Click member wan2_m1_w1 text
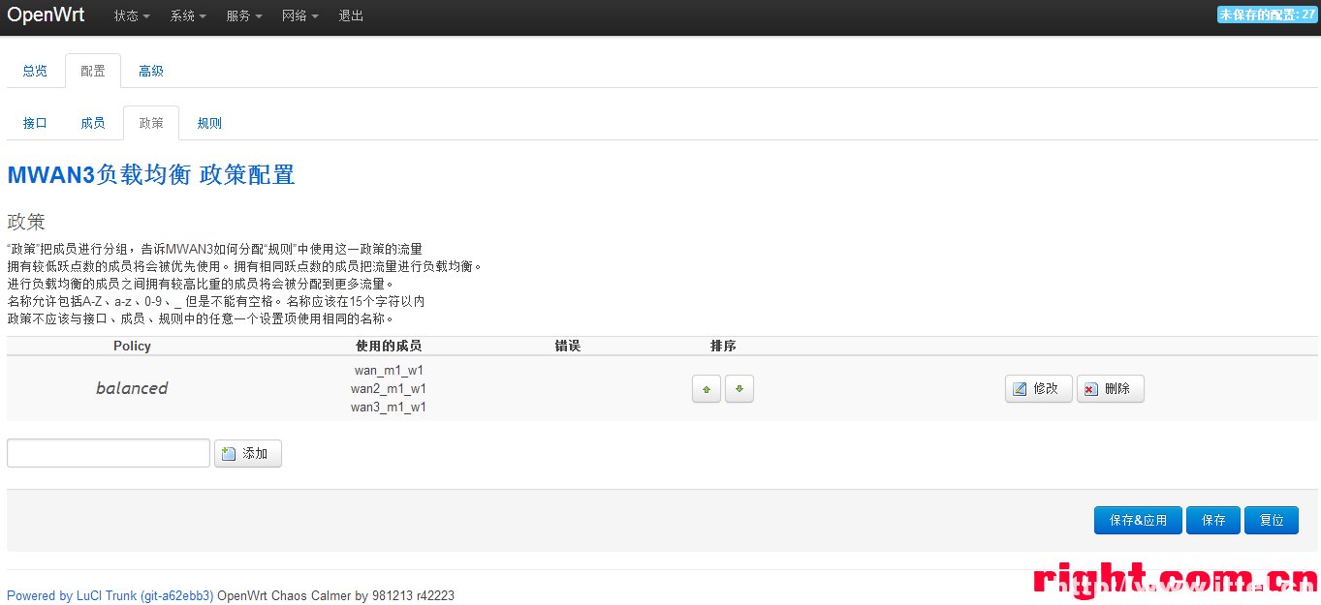 389,389
